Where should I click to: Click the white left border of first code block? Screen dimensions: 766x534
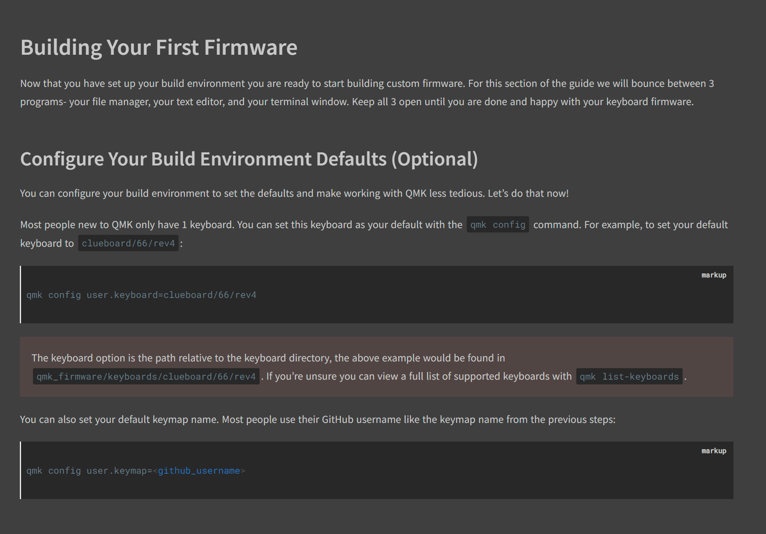tap(21, 294)
